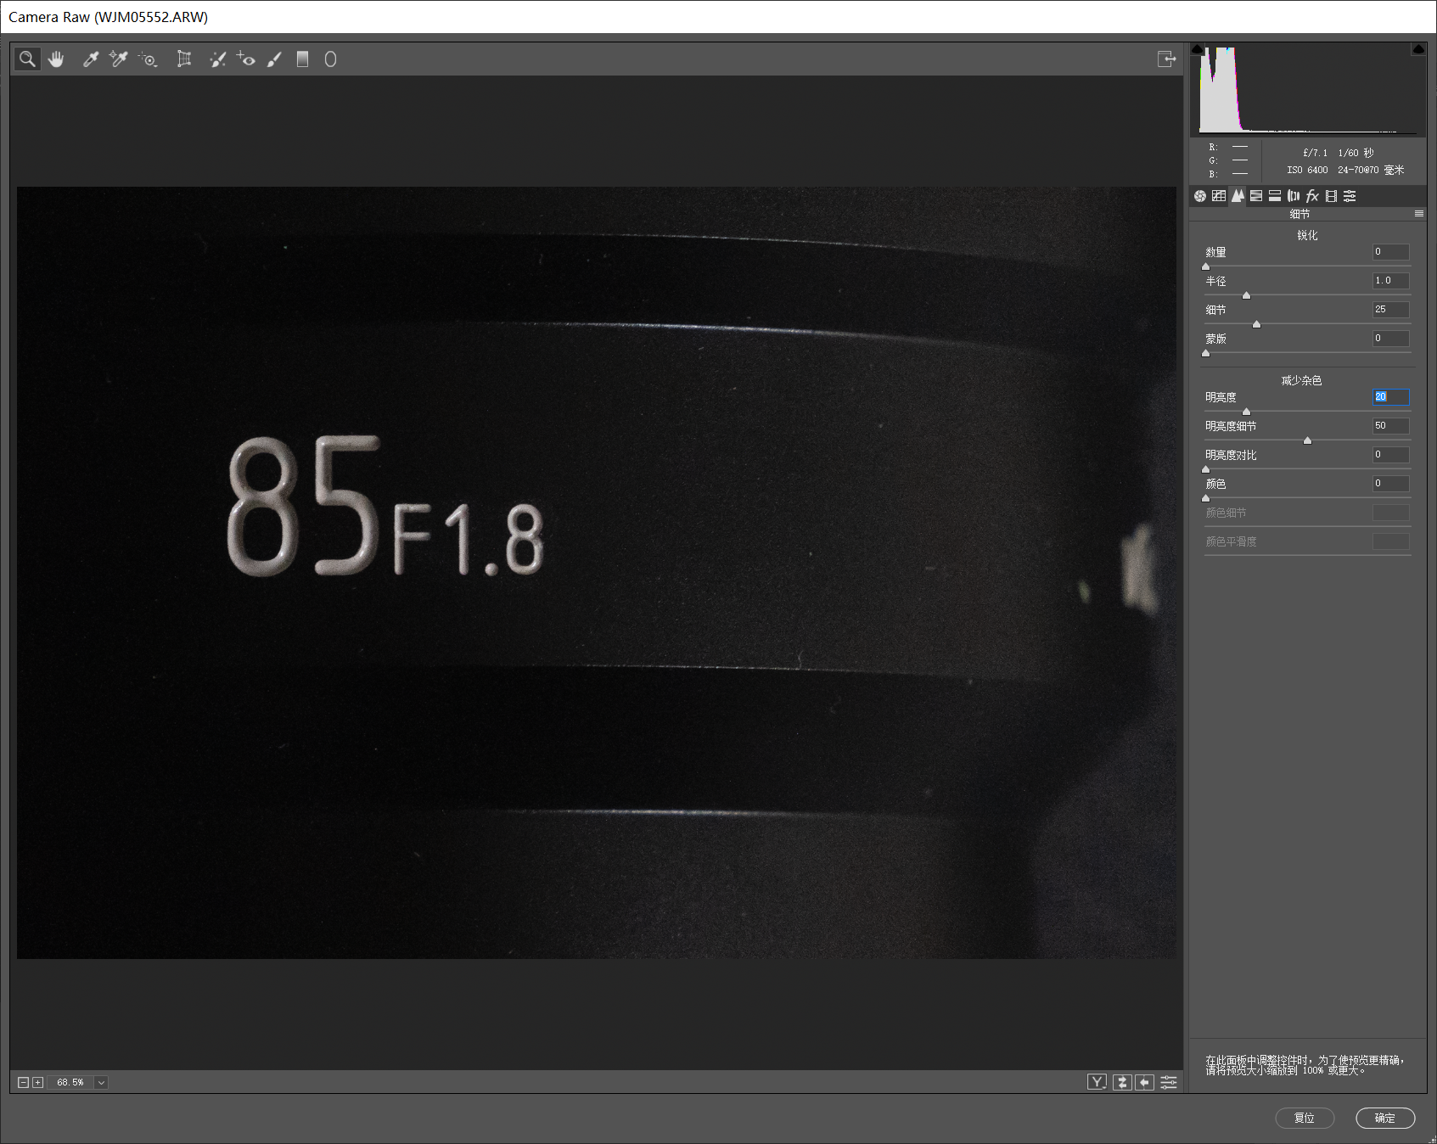Toggle highlight clipping warning in histogram
This screenshot has height=1144, width=1437.
tap(1417, 49)
